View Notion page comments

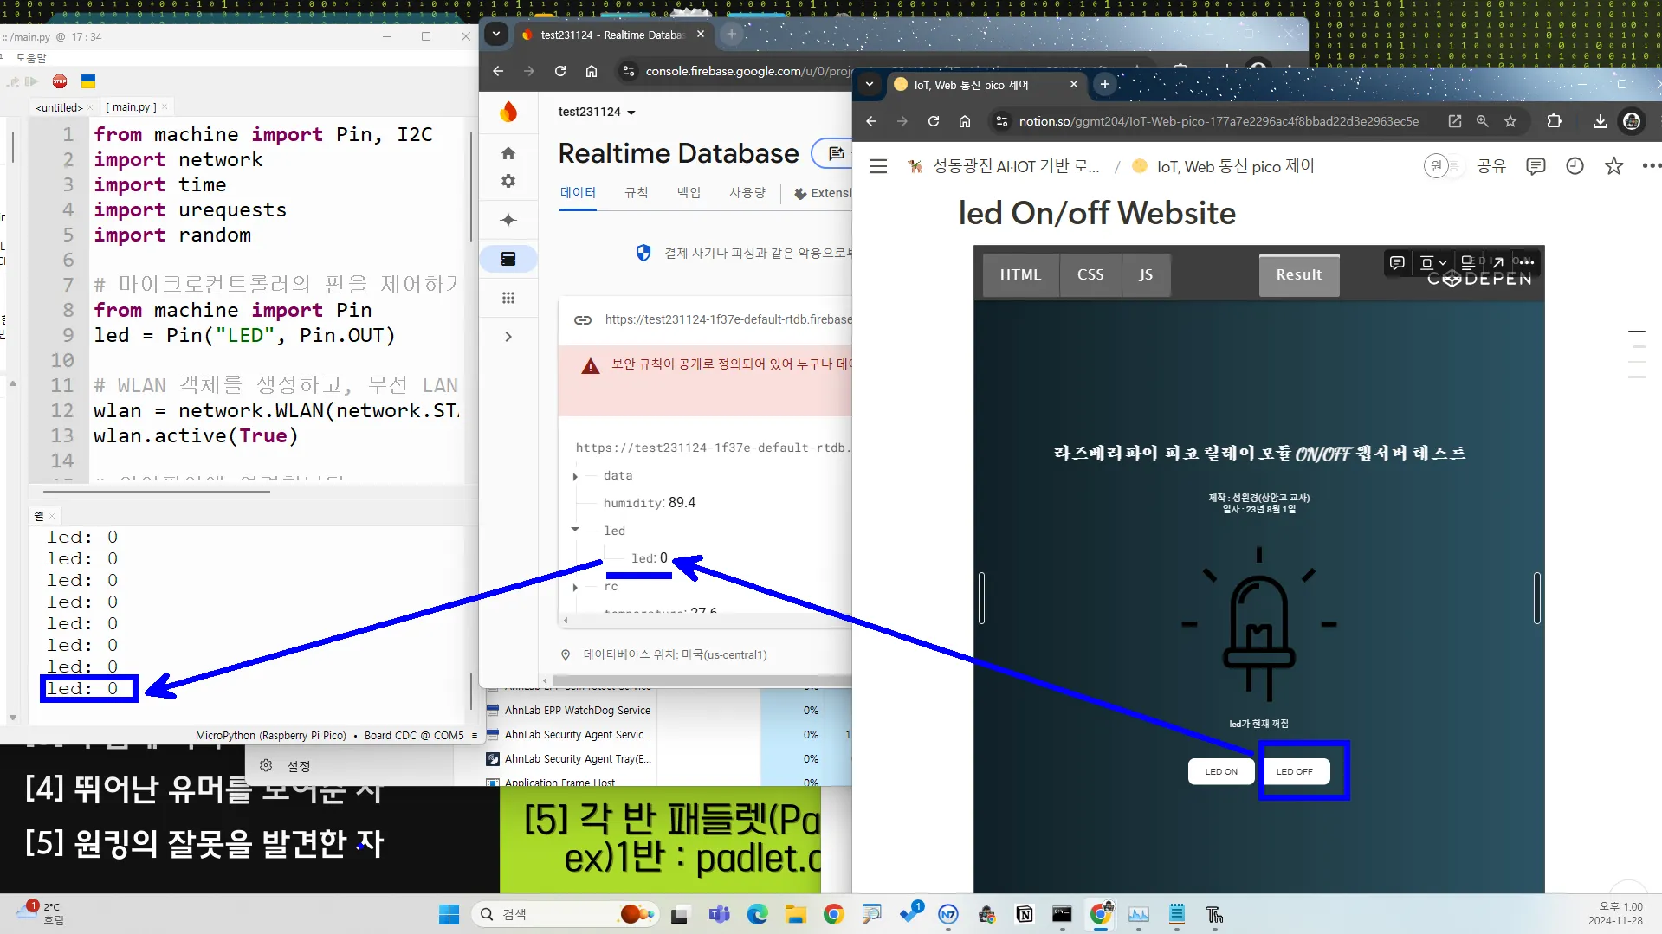pos(1536,166)
